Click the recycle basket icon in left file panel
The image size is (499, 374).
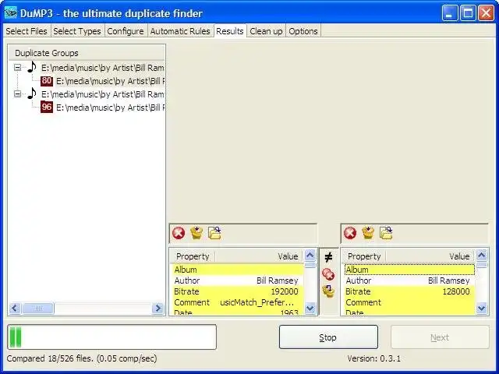(x=196, y=233)
